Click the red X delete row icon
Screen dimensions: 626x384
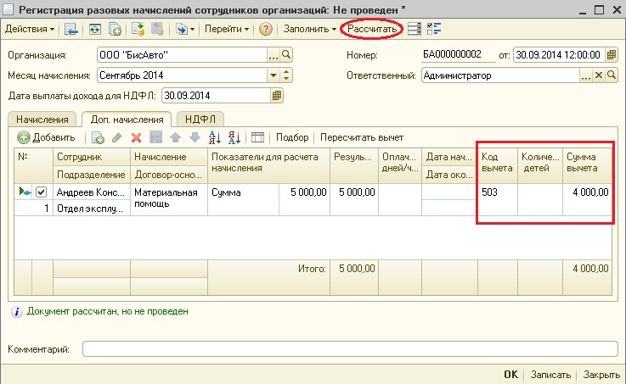point(136,137)
